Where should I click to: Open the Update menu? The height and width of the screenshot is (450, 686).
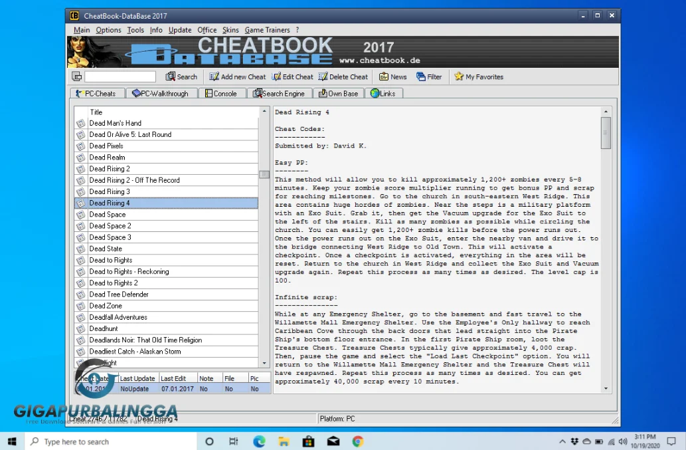coord(180,30)
